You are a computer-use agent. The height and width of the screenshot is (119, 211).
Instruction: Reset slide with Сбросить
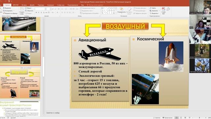coord(29,11)
